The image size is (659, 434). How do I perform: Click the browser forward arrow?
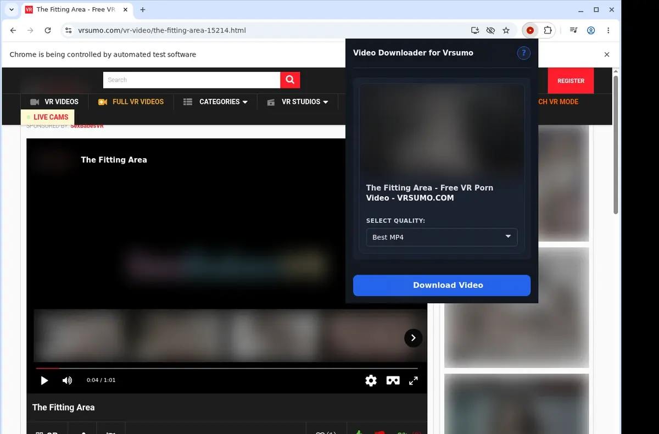click(30, 31)
